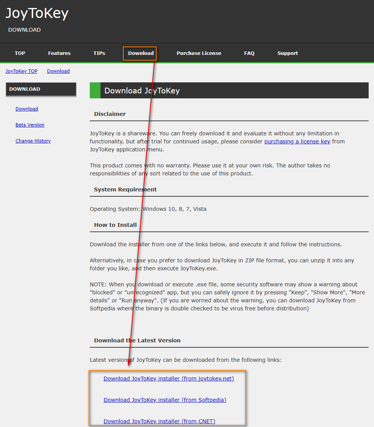The width and height of the screenshot is (374, 427).
Task: Open the TIPs navigation item
Action: [99, 53]
